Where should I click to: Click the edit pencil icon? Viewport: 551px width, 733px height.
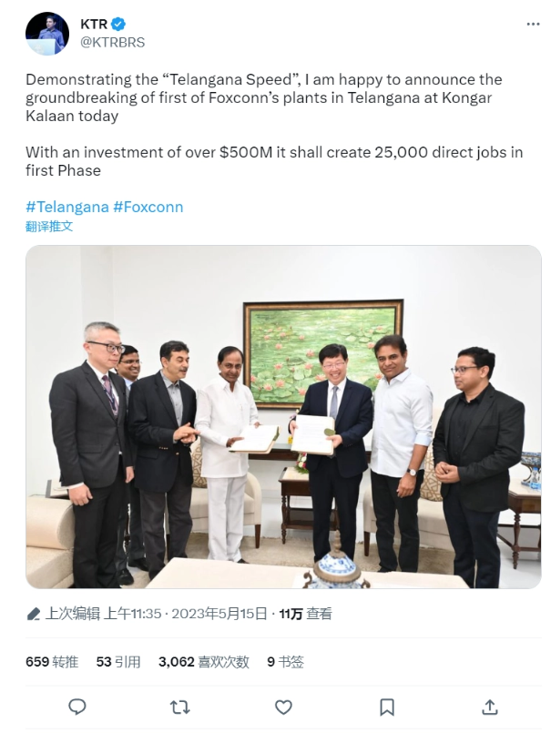(x=33, y=614)
